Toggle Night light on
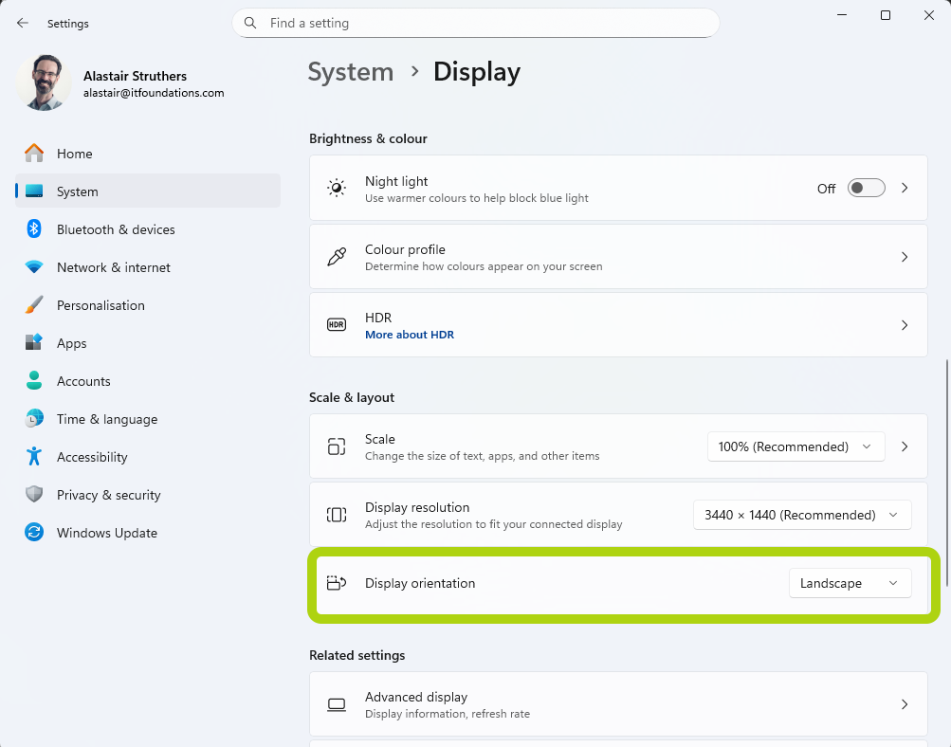The height and width of the screenshot is (747, 951). click(865, 188)
